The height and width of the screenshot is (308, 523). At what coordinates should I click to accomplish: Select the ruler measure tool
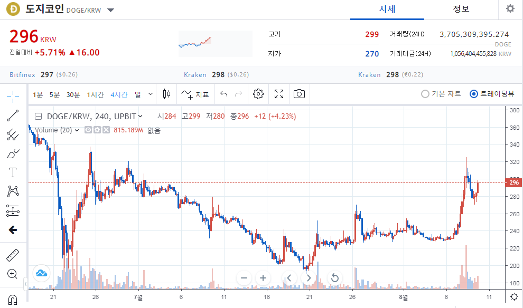pos(13,255)
